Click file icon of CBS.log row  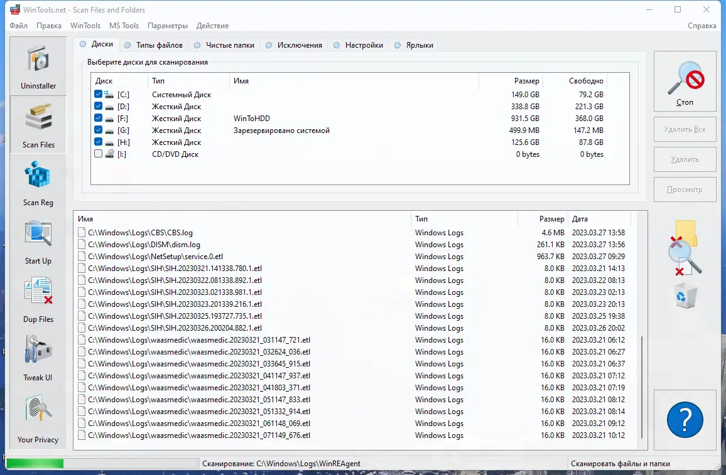click(x=82, y=233)
